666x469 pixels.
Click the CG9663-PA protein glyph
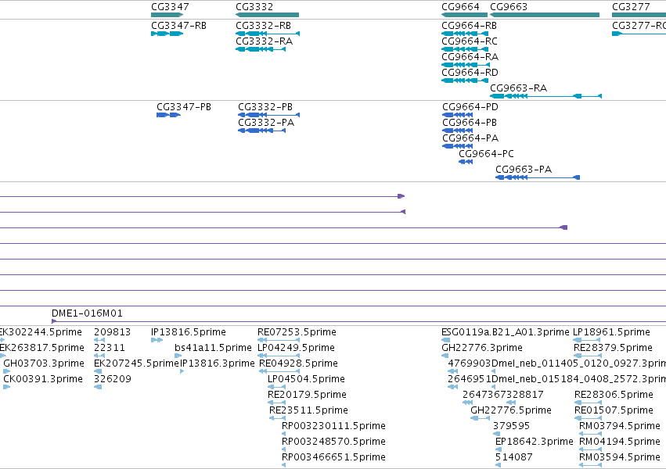pyautogui.click(x=538, y=177)
